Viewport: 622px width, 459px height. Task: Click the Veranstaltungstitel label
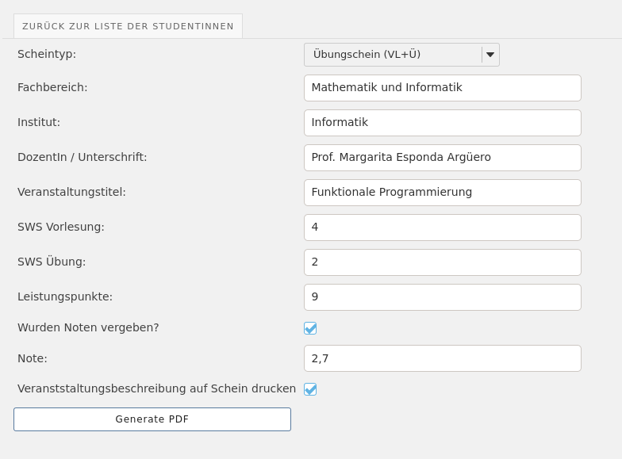tap(71, 192)
